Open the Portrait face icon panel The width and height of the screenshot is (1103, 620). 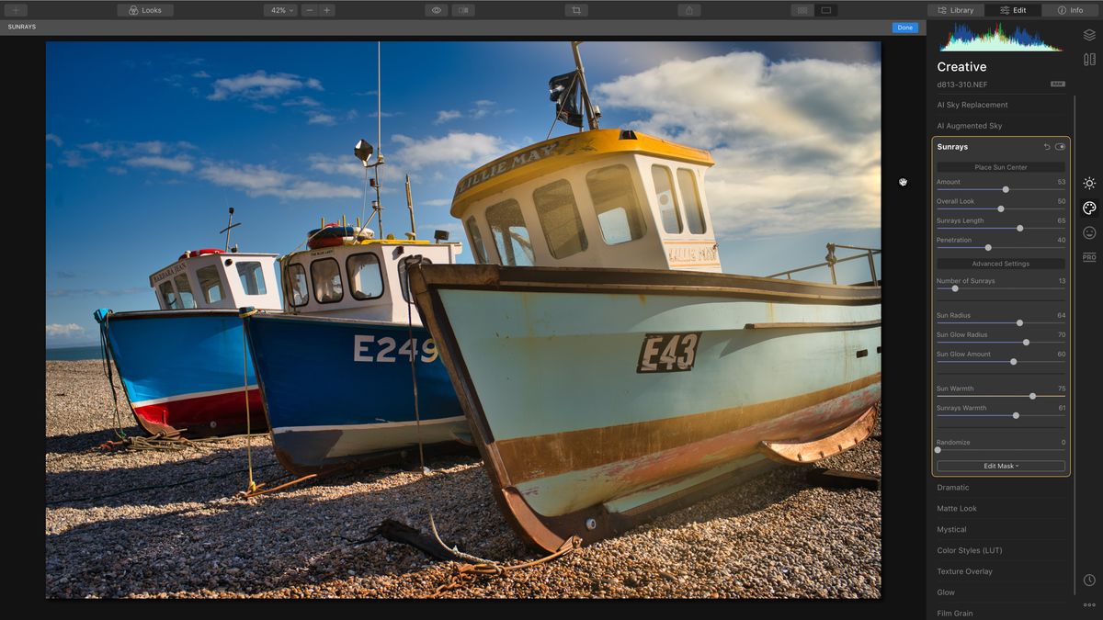1089,232
